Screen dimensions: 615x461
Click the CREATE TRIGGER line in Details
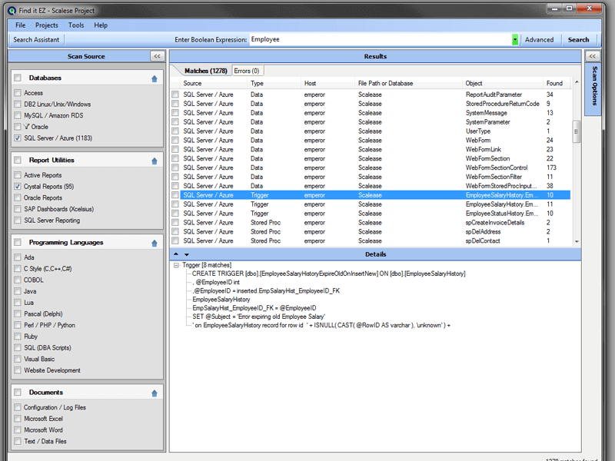click(x=329, y=274)
